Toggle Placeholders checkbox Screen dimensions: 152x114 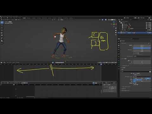point(134,85)
